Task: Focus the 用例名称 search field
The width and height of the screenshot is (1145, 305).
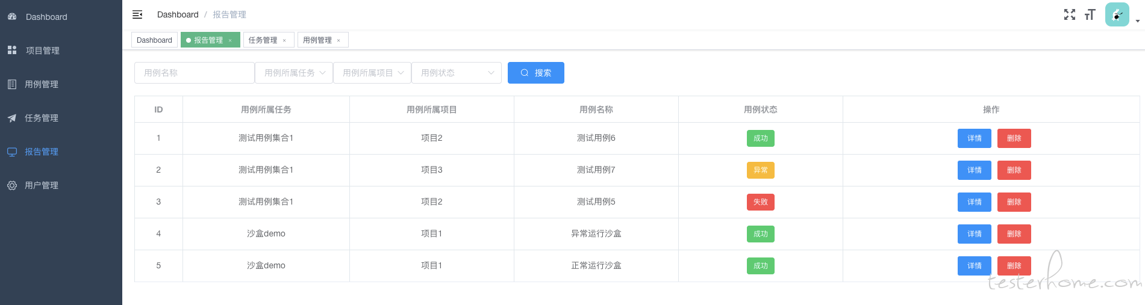Action: [x=195, y=73]
